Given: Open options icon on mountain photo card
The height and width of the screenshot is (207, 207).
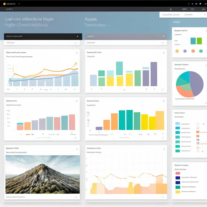Looking at the screenshot, I should (77, 149).
